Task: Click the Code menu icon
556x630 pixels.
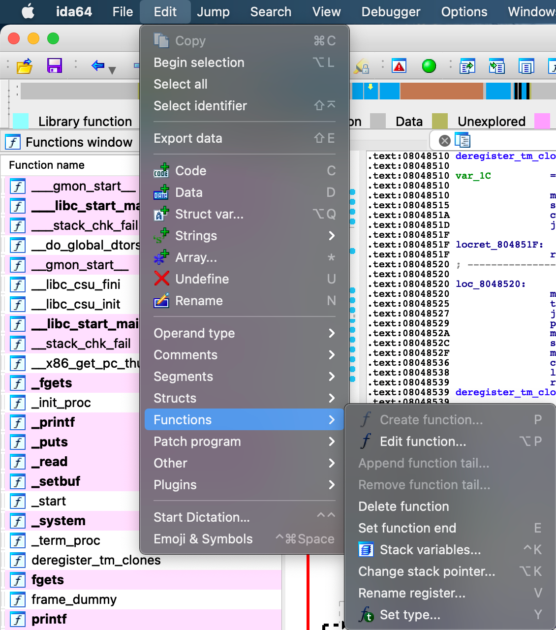Action: point(161,170)
